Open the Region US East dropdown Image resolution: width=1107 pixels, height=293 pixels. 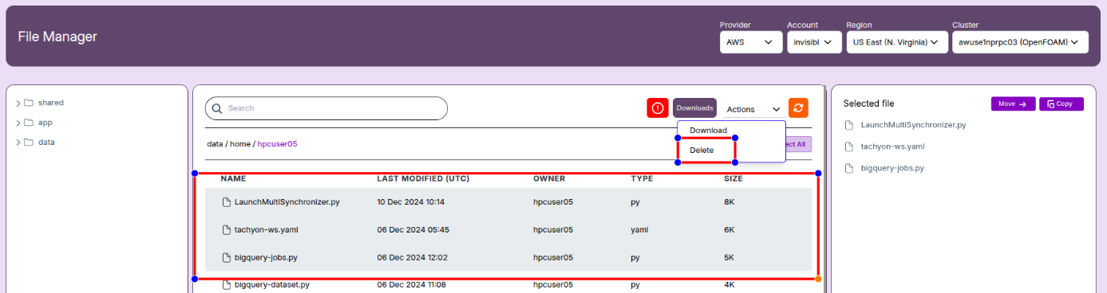point(897,42)
